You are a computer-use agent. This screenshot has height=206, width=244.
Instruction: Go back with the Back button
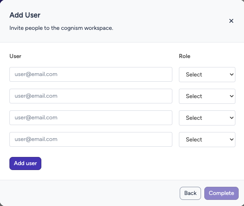click(190, 193)
